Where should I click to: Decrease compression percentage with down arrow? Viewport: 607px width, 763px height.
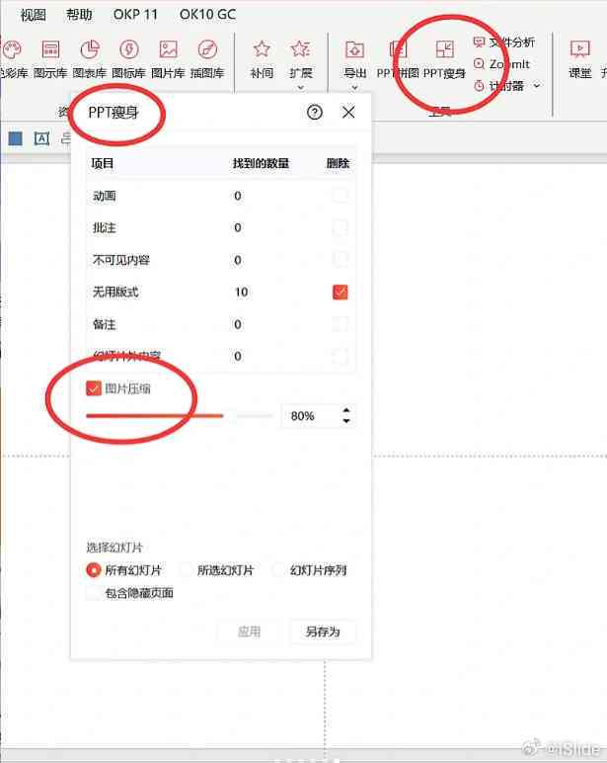(x=346, y=420)
